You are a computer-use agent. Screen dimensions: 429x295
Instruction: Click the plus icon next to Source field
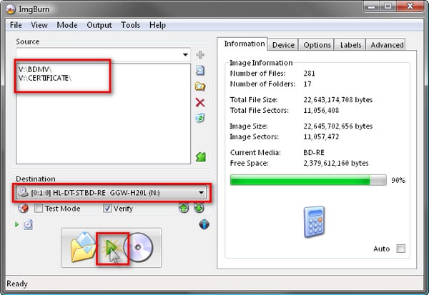pos(200,55)
